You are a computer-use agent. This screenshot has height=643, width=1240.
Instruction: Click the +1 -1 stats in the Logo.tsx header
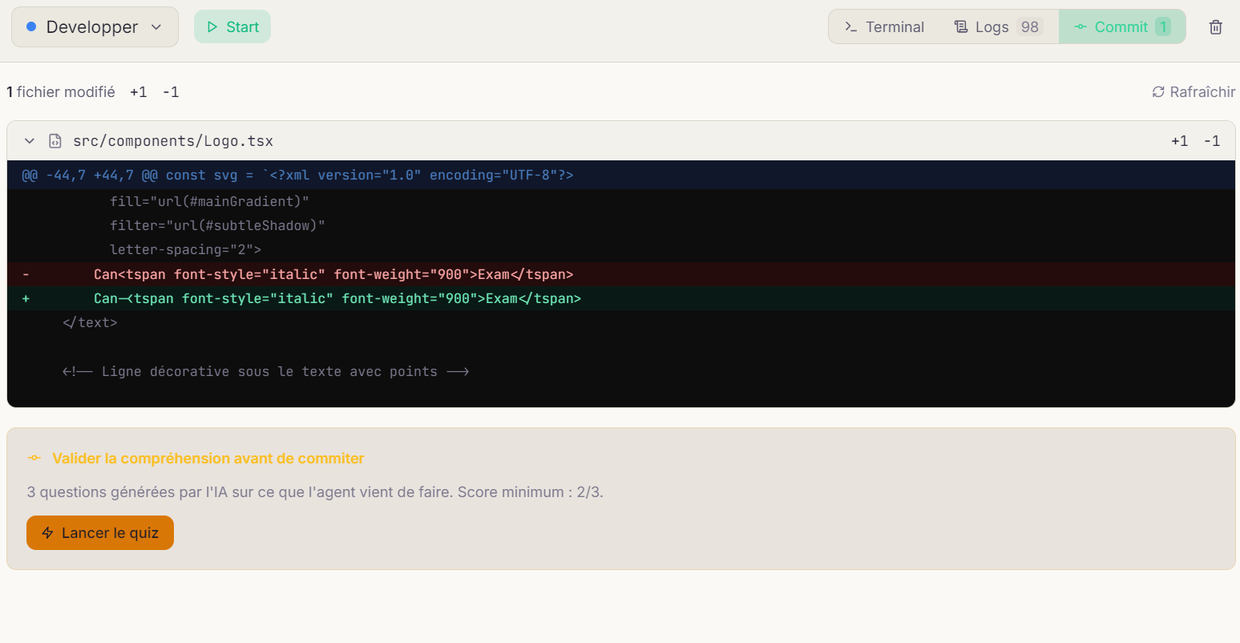click(1195, 141)
